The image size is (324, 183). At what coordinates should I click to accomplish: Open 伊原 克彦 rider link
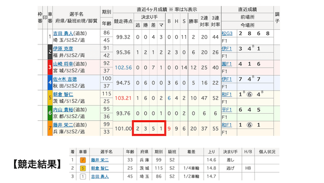click(63, 49)
